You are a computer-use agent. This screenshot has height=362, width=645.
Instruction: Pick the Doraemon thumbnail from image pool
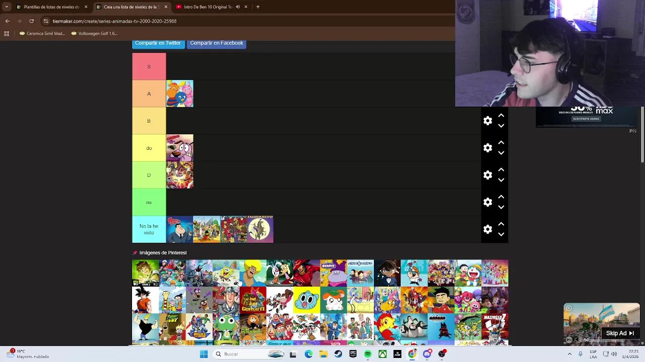tap(468, 273)
